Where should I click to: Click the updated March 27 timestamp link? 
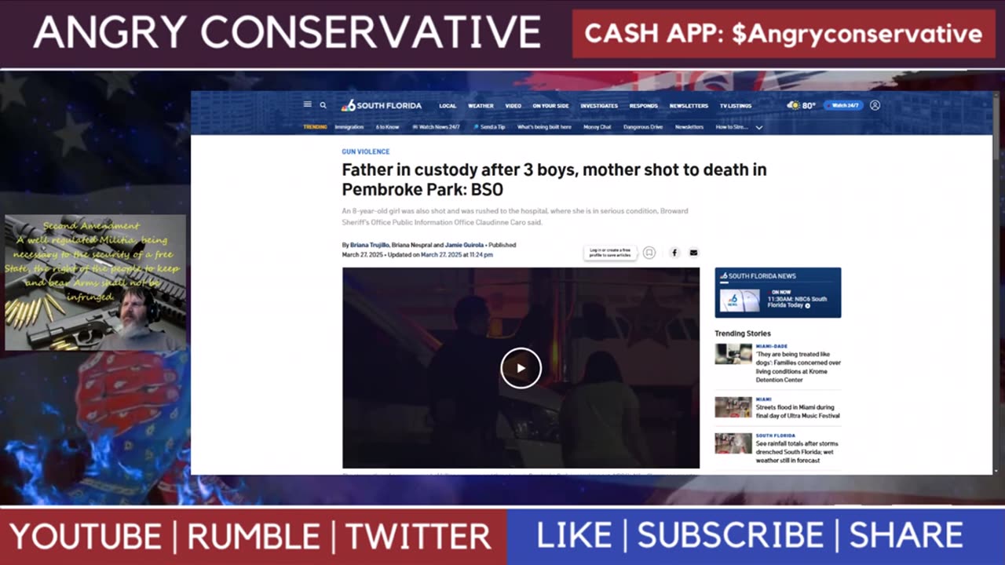pos(457,255)
